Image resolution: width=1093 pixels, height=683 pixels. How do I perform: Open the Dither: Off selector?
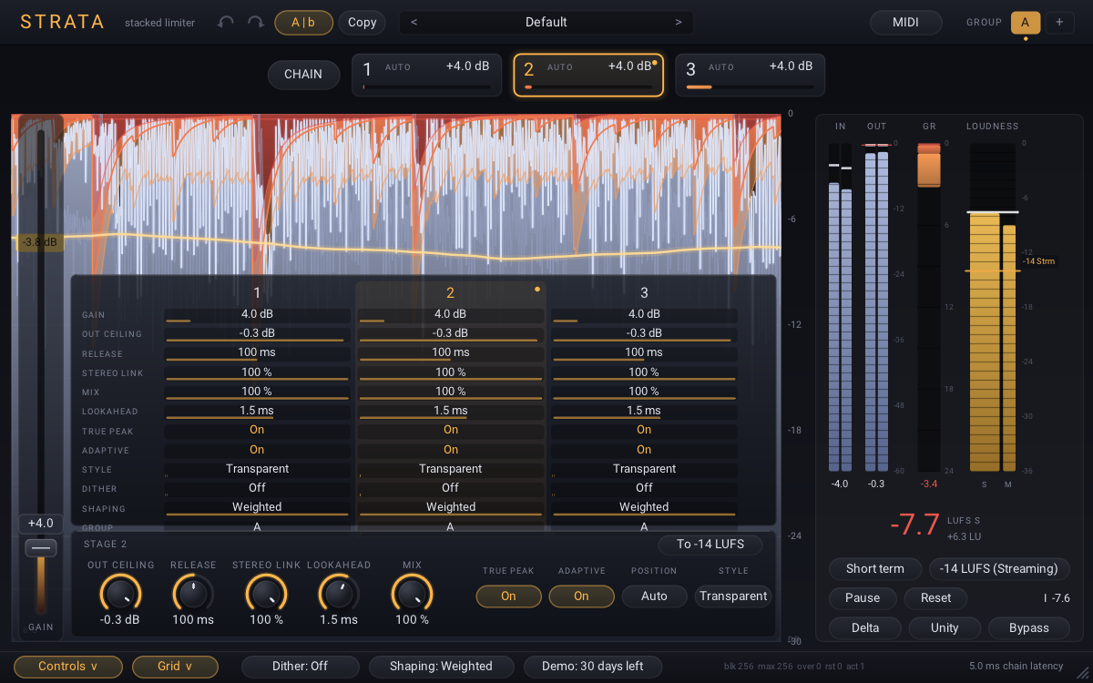click(300, 667)
